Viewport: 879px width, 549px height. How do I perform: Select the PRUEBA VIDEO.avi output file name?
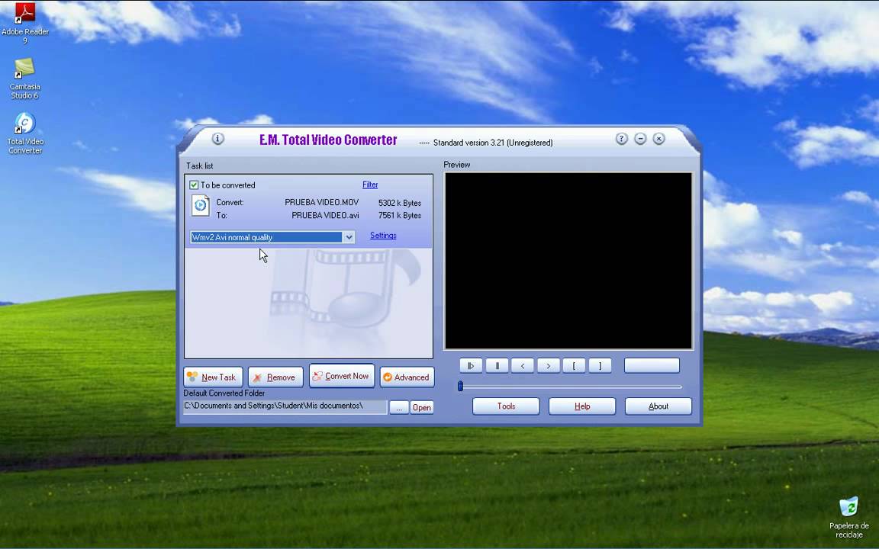pos(325,215)
